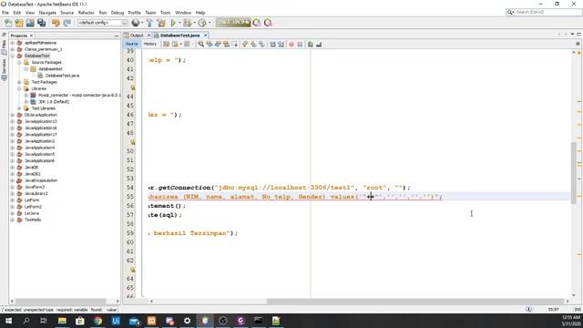Screen dimensions: 583x328
Task: Open the Settings gear in taskbar
Action: 187,321
